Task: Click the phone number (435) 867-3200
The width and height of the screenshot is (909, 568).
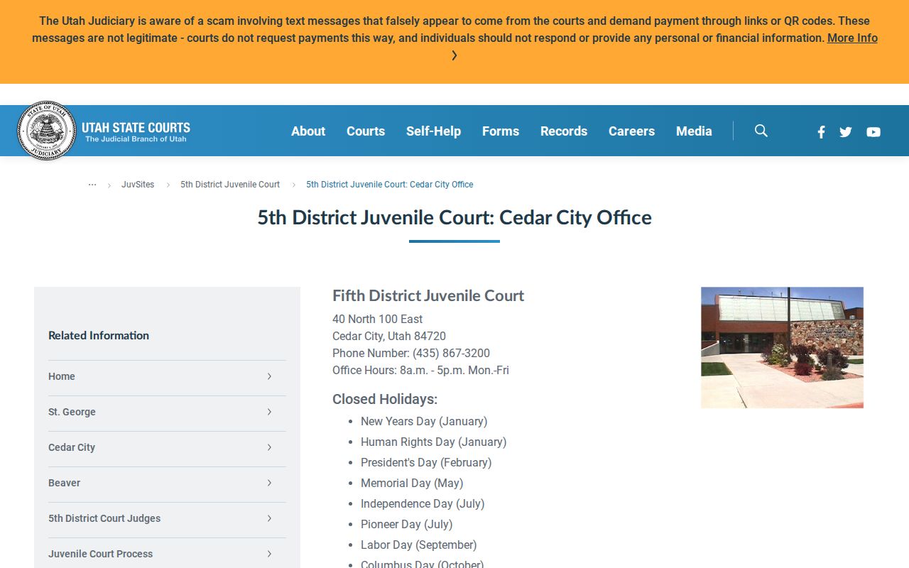Action: [451, 354]
